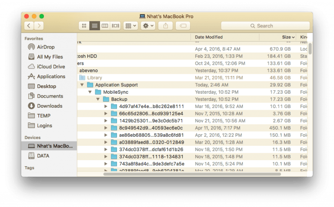Click the Devices sidebar heading
This screenshot has height=207, width=334.
(x=32, y=138)
